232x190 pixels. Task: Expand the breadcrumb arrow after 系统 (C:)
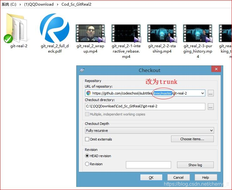click(x=20, y=4)
